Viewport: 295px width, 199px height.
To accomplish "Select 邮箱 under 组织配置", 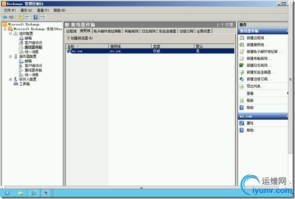I will [28, 38].
